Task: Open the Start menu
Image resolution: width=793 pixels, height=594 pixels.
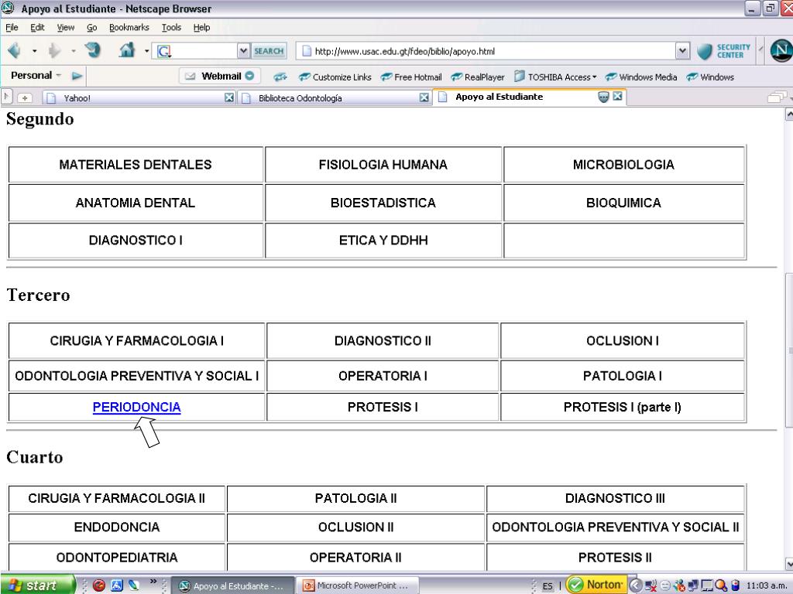Action: coord(37,585)
